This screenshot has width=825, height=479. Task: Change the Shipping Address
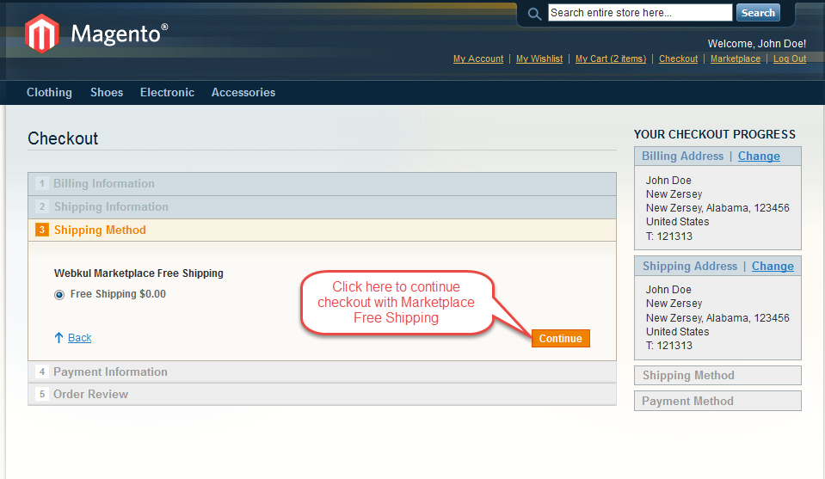point(773,267)
